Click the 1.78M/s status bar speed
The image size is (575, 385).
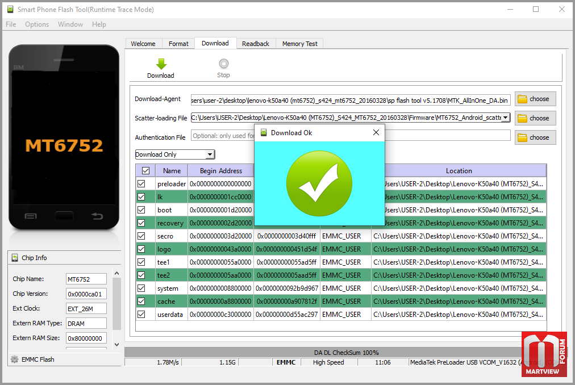(168, 362)
